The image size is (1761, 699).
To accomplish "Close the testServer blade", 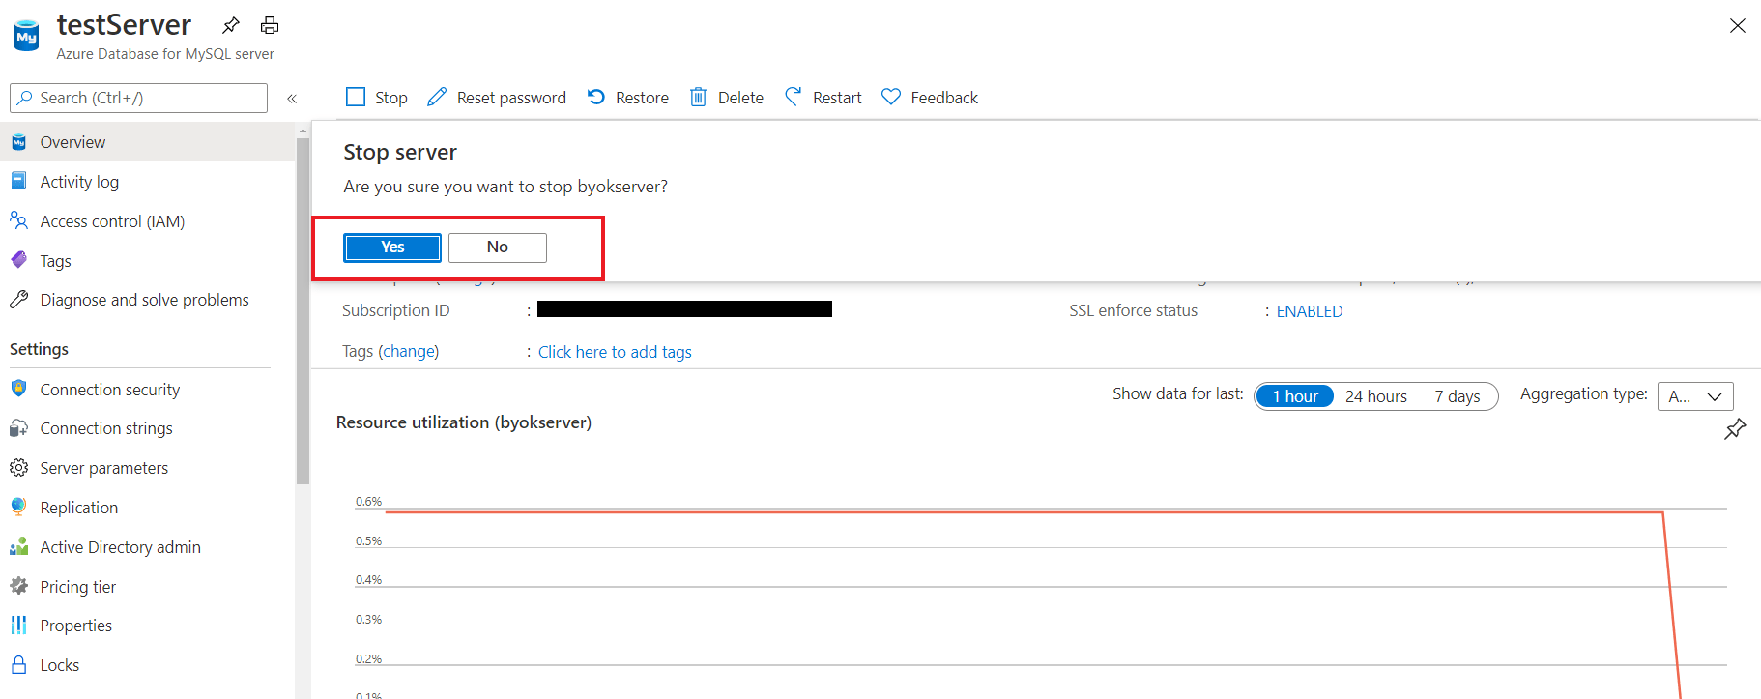I will pos(1738,26).
